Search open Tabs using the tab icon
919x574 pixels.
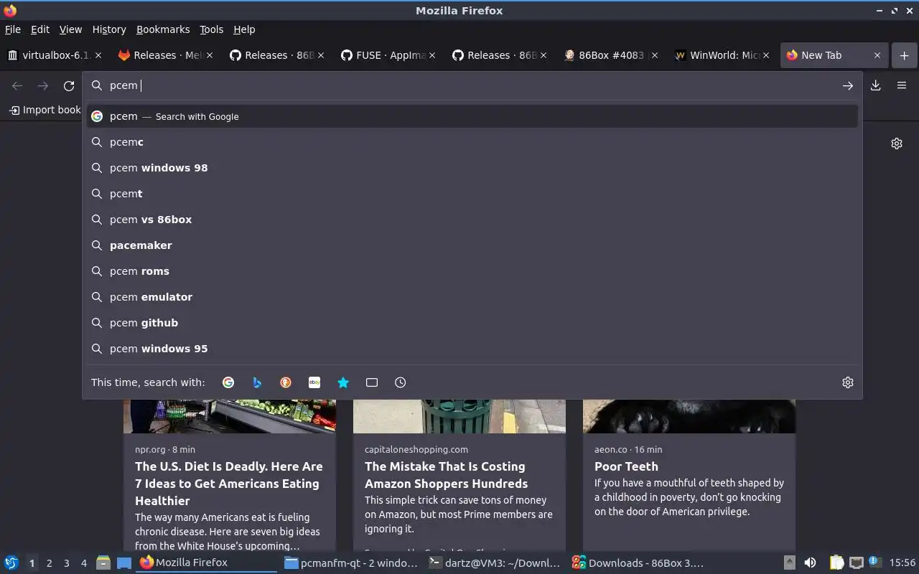point(372,382)
